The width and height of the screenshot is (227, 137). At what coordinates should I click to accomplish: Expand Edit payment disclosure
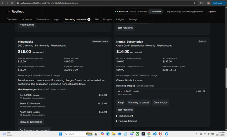125,116
